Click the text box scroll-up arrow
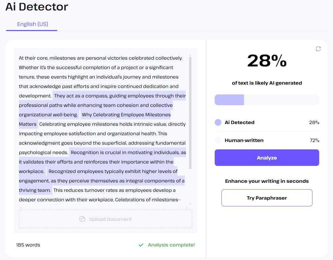 tap(190, 56)
